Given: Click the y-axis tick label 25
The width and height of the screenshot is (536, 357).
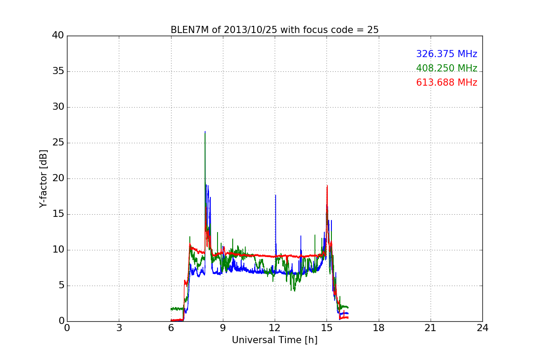Looking at the screenshot, I should (59, 143).
